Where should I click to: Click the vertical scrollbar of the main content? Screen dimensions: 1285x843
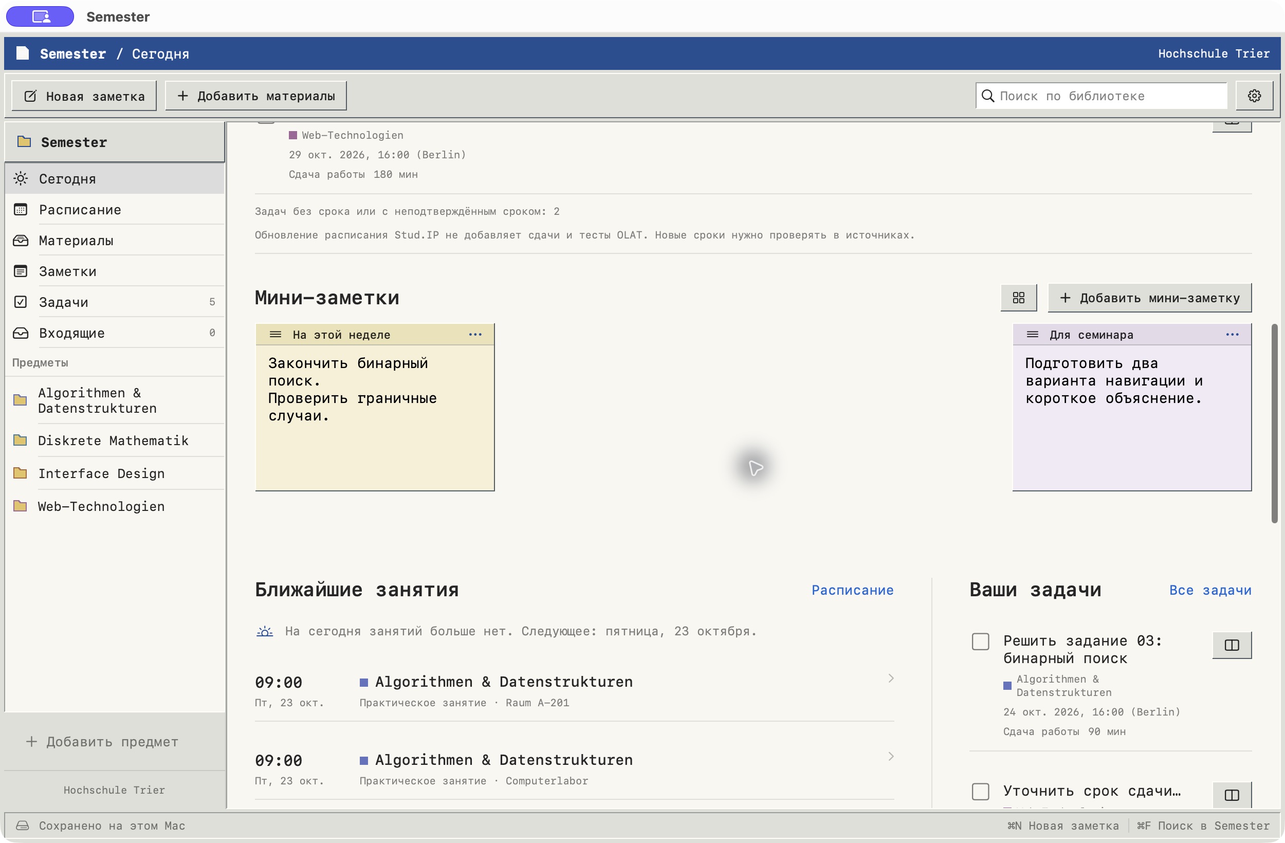tap(1274, 423)
